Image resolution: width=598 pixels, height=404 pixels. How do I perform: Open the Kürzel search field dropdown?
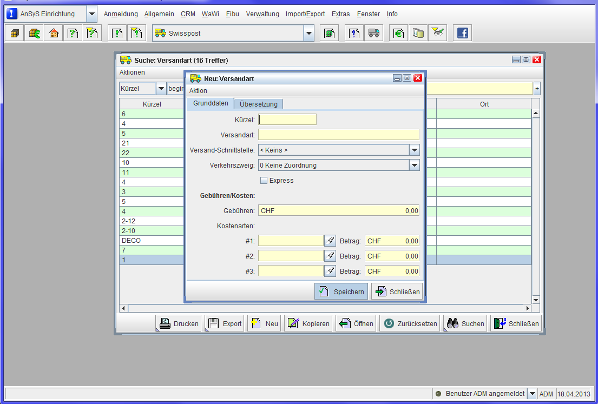[x=161, y=88]
